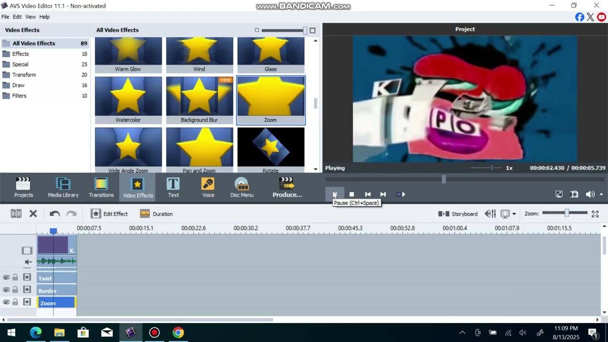608x342 pixels.
Task: Select the Wind effect thumbnail
Action: point(199,55)
